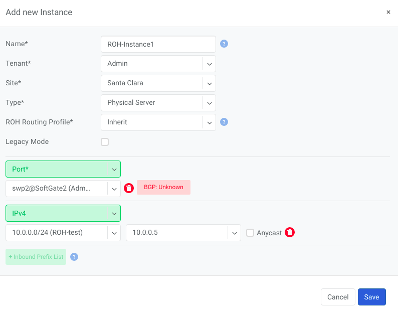The image size is (398, 317).
Task: Close the Add new Instance dialog
Action: click(x=388, y=12)
